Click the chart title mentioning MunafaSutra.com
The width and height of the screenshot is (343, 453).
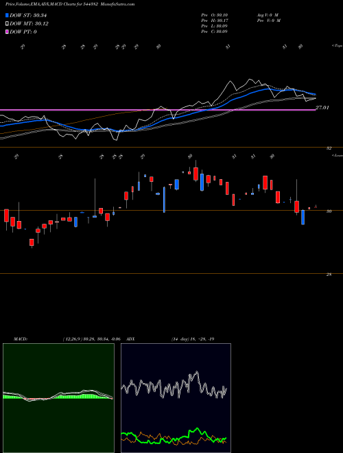click(70, 4)
